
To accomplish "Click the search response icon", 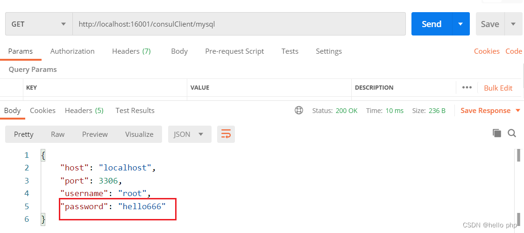I will [x=512, y=134].
